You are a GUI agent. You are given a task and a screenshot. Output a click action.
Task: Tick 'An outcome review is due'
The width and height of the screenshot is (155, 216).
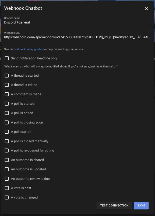6,179
